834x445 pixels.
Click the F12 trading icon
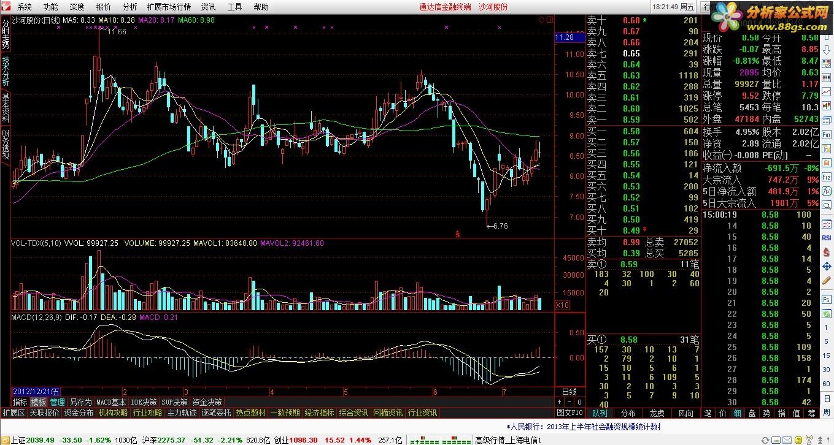click(x=827, y=177)
